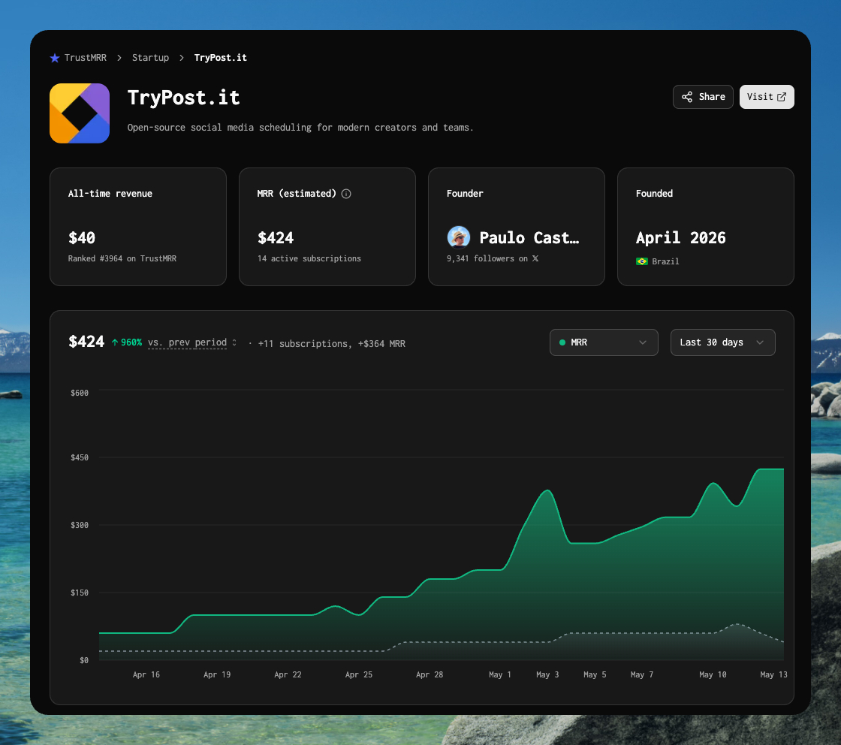The width and height of the screenshot is (841, 745).
Task: Click the Brazil country label
Action: click(x=665, y=262)
